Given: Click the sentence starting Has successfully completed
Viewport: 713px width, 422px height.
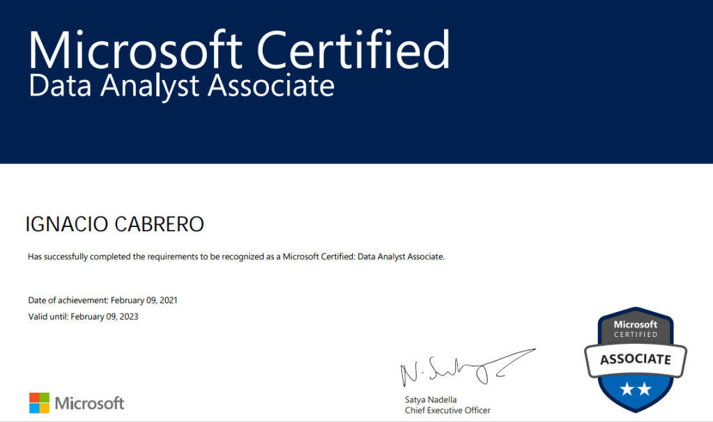Looking at the screenshot, I should tap(236, 256).
